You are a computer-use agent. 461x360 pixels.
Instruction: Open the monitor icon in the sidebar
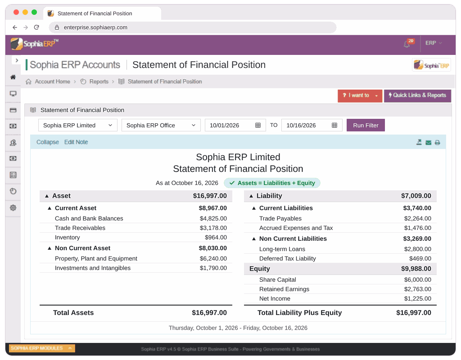click(x=13, y=94)
